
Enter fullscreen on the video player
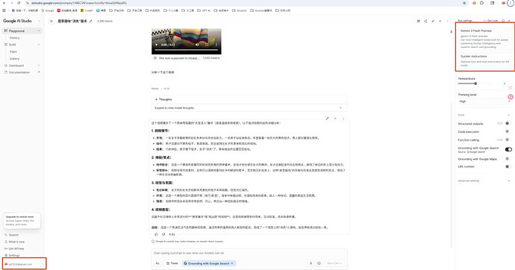point(207,45)
